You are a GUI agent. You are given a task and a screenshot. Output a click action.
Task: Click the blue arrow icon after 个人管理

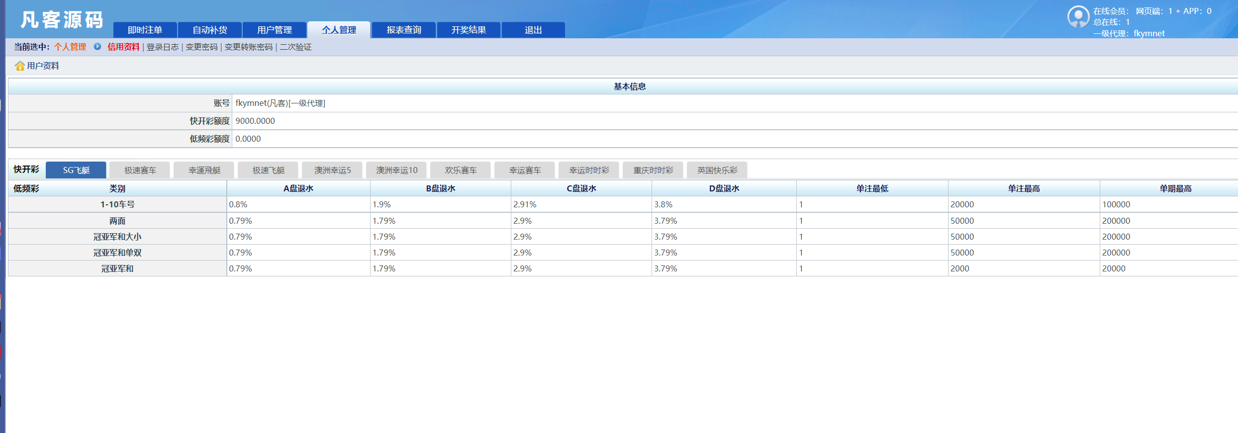97,46
